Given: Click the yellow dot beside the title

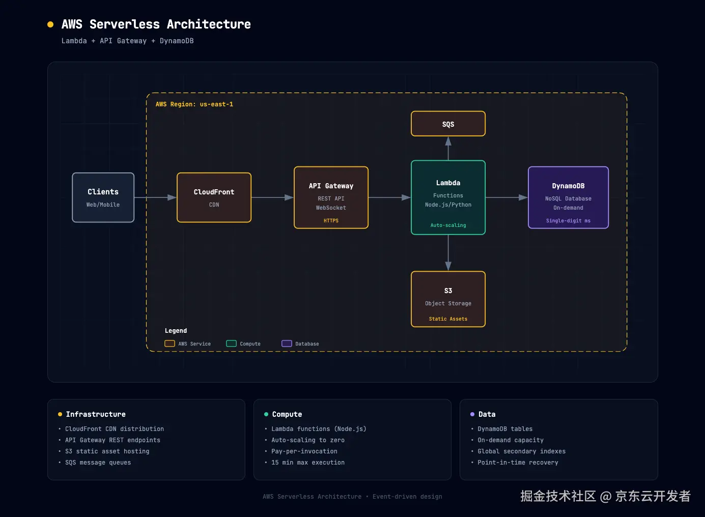Looking at the screenshot, I should point(50,24).
